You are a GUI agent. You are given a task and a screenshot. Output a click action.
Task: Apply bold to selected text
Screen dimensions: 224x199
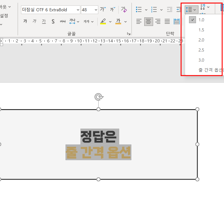click(x=25, y=21)
